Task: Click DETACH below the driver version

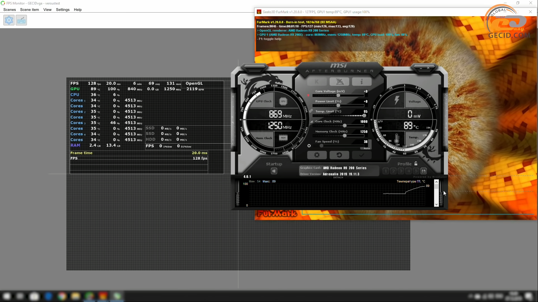Action: pos(338,177)
